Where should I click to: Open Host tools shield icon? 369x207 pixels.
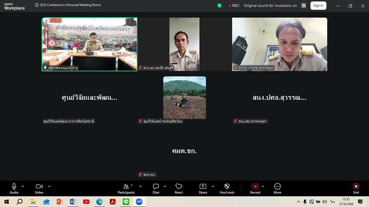(227, 188)
